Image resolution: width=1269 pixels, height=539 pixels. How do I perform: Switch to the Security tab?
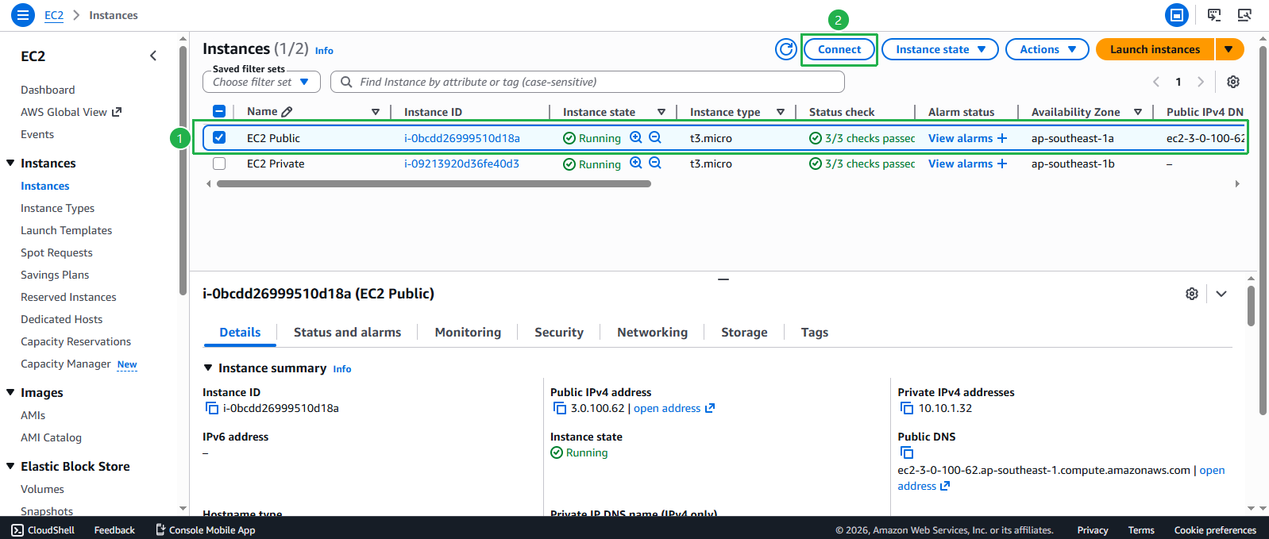pyautogui.click(x=559, y=333)
